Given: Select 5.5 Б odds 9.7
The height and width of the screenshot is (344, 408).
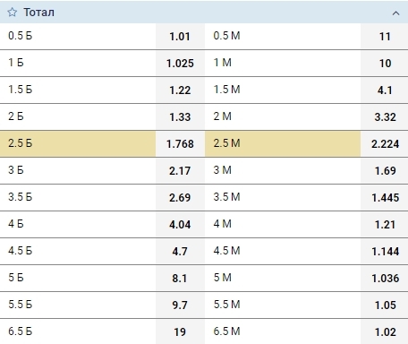Looking at the screenshot, I should point(180,305).
